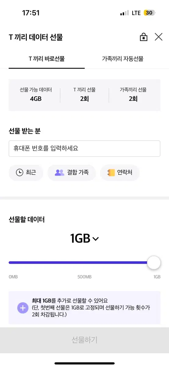169x368 pixels.
Task: Switch to the 가족끼리 자동선물 tab
Action: [123, 59]
